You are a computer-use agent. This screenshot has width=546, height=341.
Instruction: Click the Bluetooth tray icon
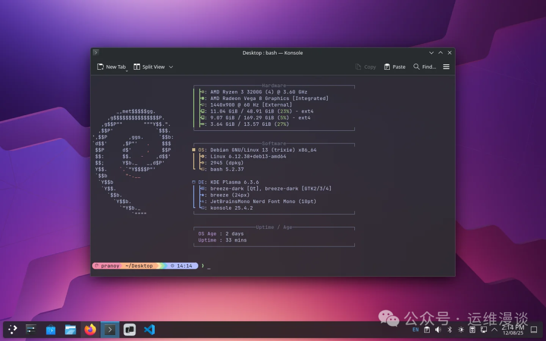[449, 330]
